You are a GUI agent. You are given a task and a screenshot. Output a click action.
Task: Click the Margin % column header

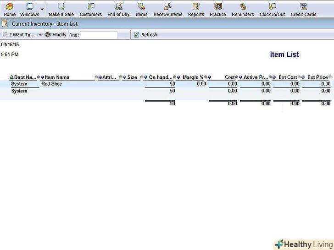(x=193, y=77)
